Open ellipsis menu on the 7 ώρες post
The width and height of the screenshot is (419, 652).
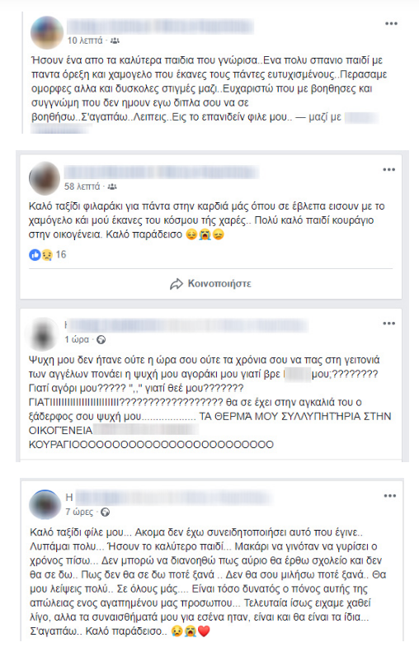[x=389, y=496]
